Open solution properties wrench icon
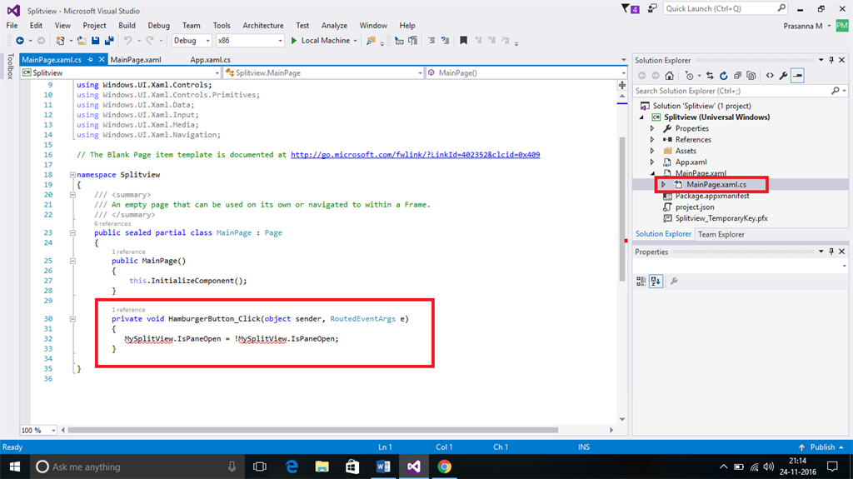Screen dimensions: 853x479 coord(783,75)
